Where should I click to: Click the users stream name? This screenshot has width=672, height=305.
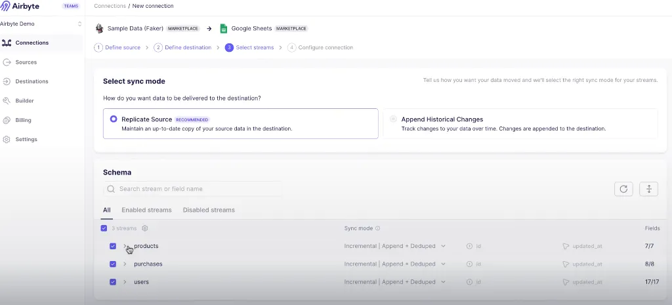tap(142, 282)
